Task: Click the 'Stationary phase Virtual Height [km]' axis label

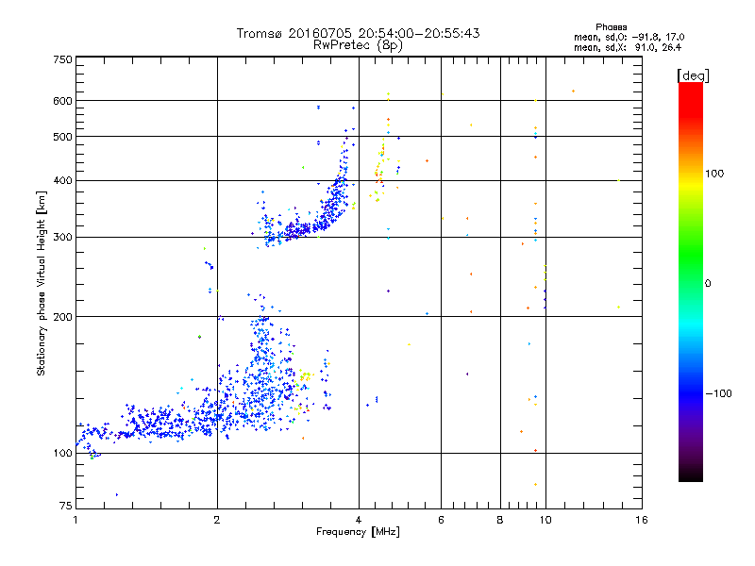Action: (41, 283)
